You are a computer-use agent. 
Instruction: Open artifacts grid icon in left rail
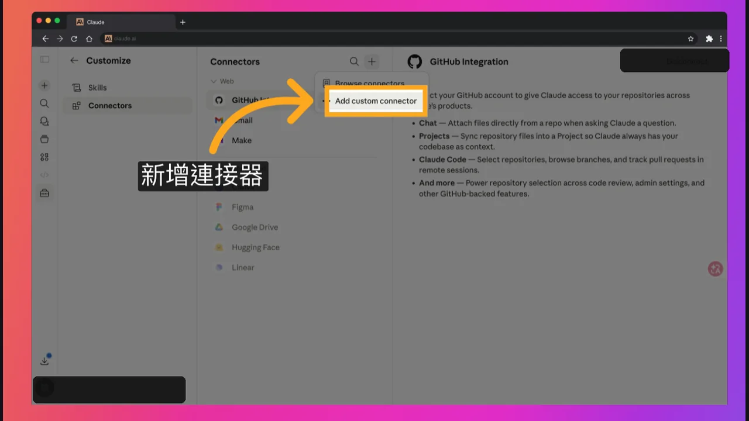coord(44,157)
